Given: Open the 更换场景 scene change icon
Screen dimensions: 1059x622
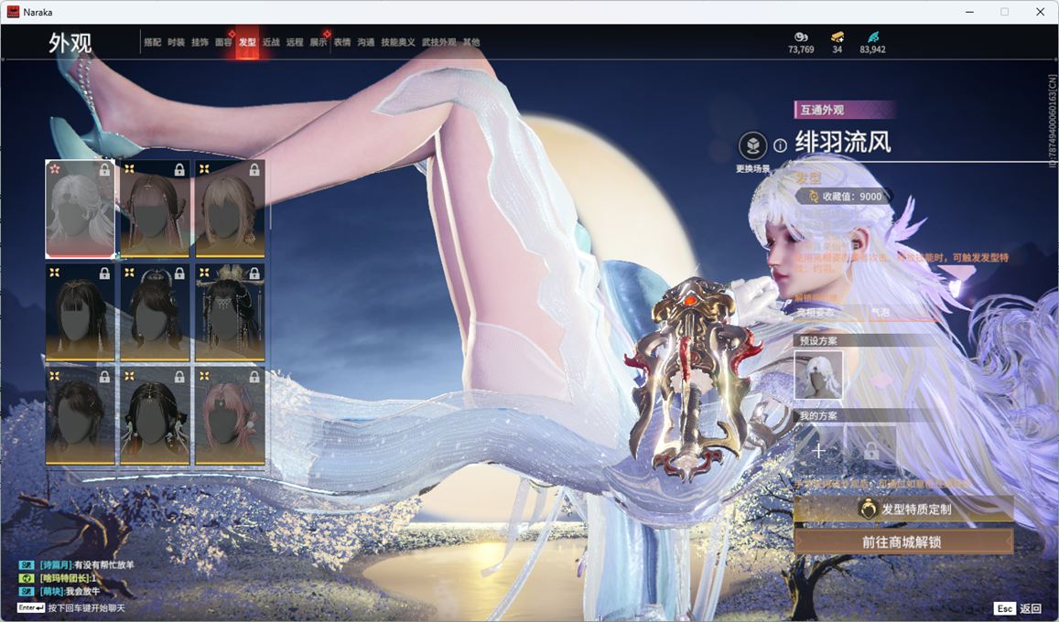Looking at the screenshot, I should pyautogui.click(x=752, y=145).
